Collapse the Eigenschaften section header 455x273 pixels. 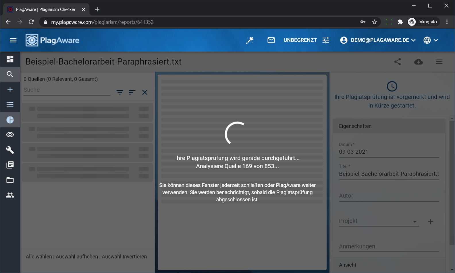coord(389,126)
